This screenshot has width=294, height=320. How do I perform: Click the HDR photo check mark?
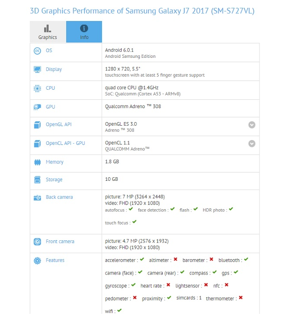[x=231, y=209]
